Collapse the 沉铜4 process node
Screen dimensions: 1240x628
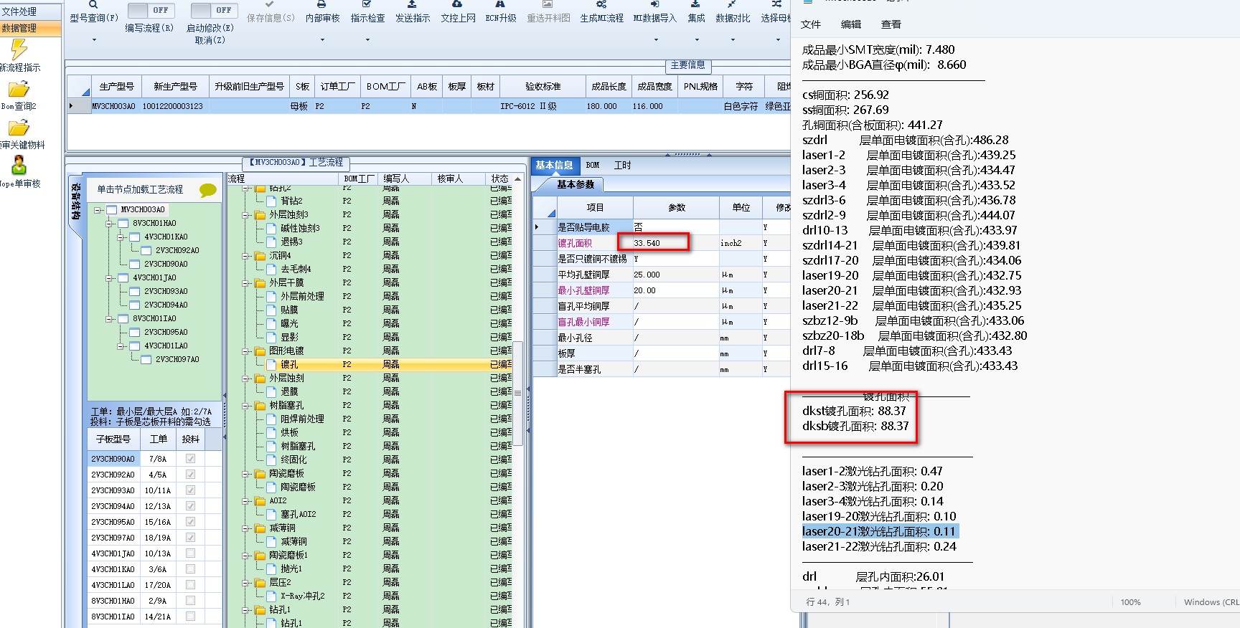coord(246,256)
